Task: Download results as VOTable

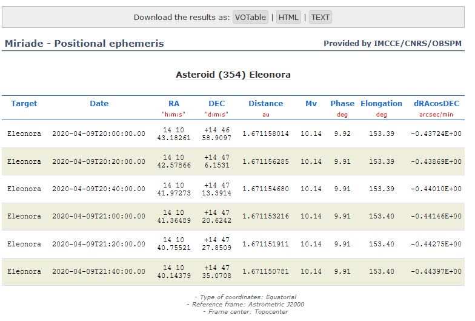Action: pyautogui.click(x=250, y=17)
